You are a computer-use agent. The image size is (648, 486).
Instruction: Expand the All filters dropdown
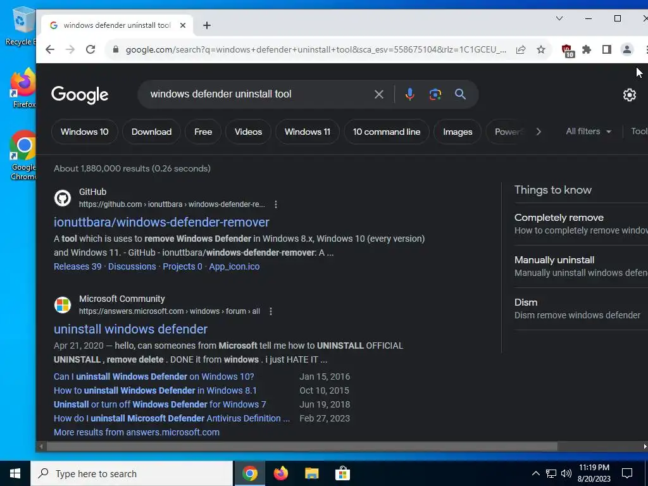[x=588, y=132]
